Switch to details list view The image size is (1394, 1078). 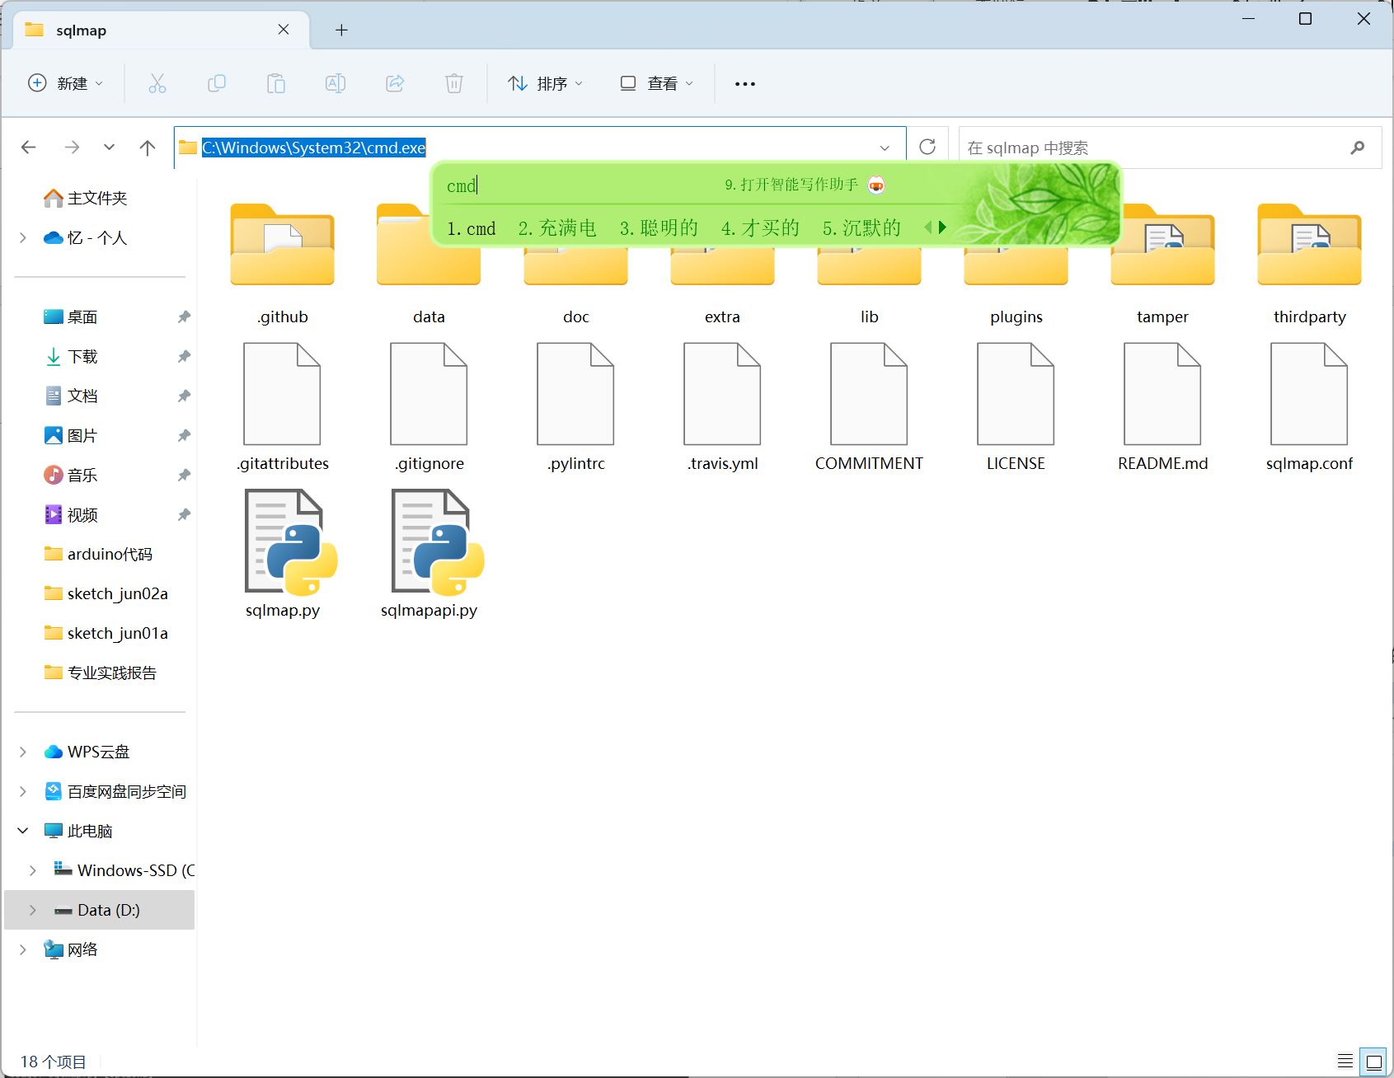pos(1345,1061)
